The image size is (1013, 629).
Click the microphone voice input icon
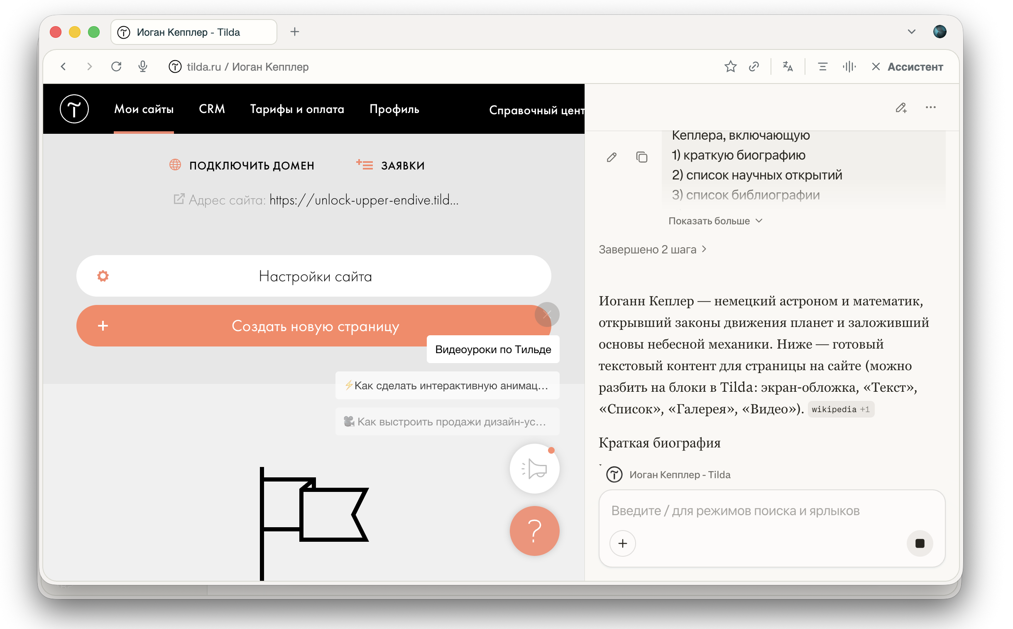tap(142, 66)
